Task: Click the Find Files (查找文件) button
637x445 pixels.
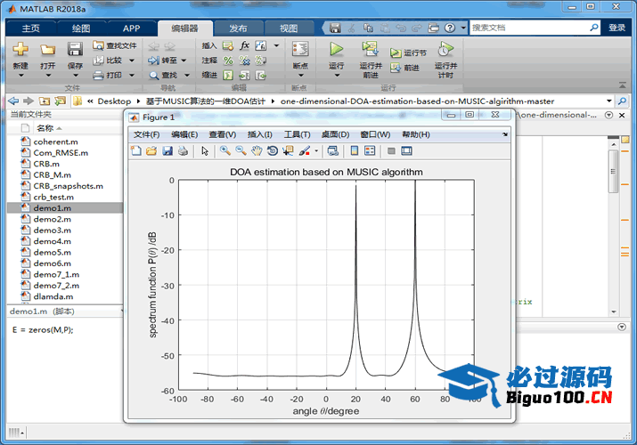Action: pos(116,45)
